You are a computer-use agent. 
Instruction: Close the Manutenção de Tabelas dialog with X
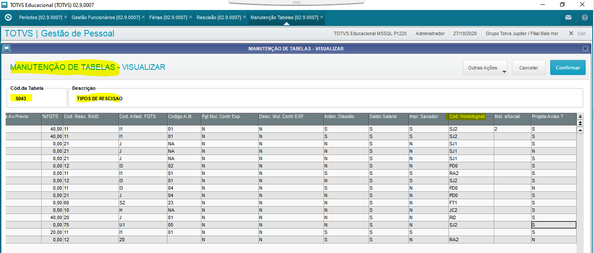click(x=585, y=49)
